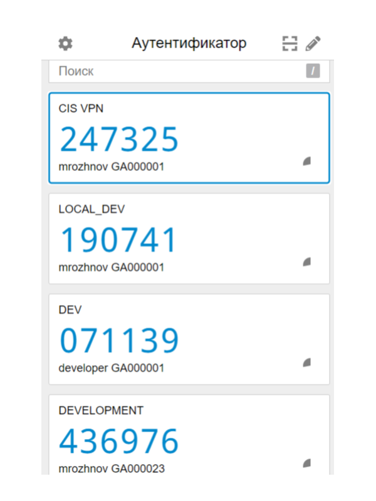The width and height of the screenshot is (376, 501).
Task: Copy the CIS VPN code 247325
Action: click(119, 139)
